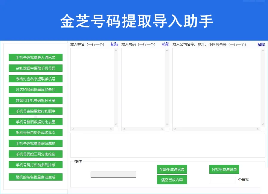The width and height of the screenshot is (268, 194).
Task: Open 手机号新旧数据对比去重 feature
Action: click(x=36, y=122)
